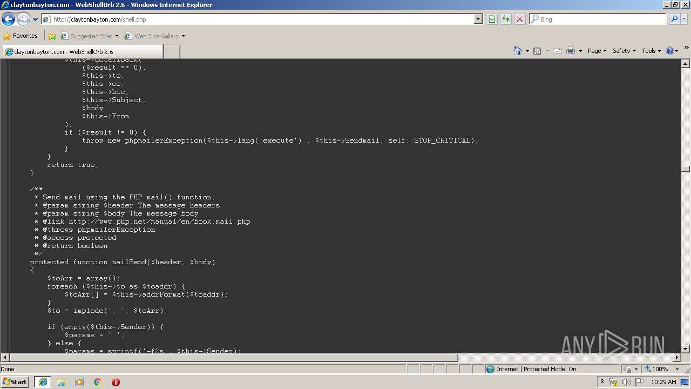The image size is (691, 389).
Task: Click the vertical scrollbar up arrow
Action: click(686, 64)
